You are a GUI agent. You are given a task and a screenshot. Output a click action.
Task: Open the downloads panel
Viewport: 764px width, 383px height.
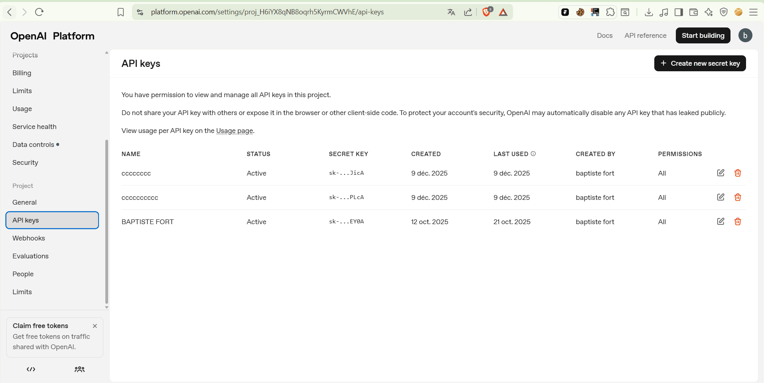[x=649, y=12]
